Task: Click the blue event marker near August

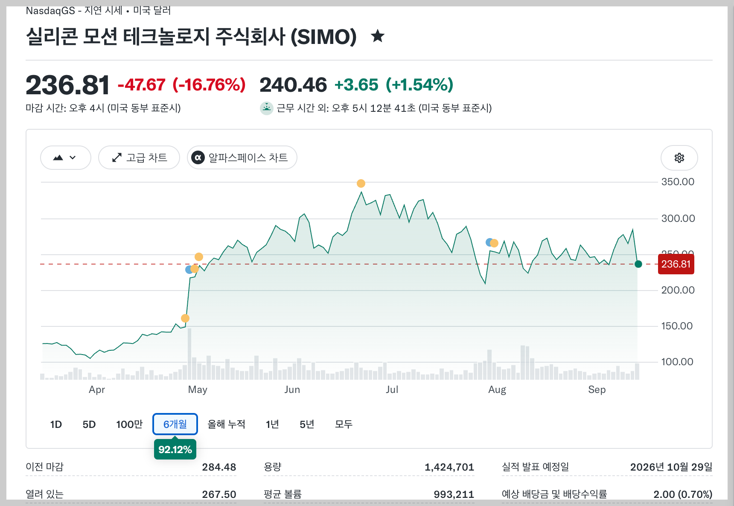Action: pos(489,242)
